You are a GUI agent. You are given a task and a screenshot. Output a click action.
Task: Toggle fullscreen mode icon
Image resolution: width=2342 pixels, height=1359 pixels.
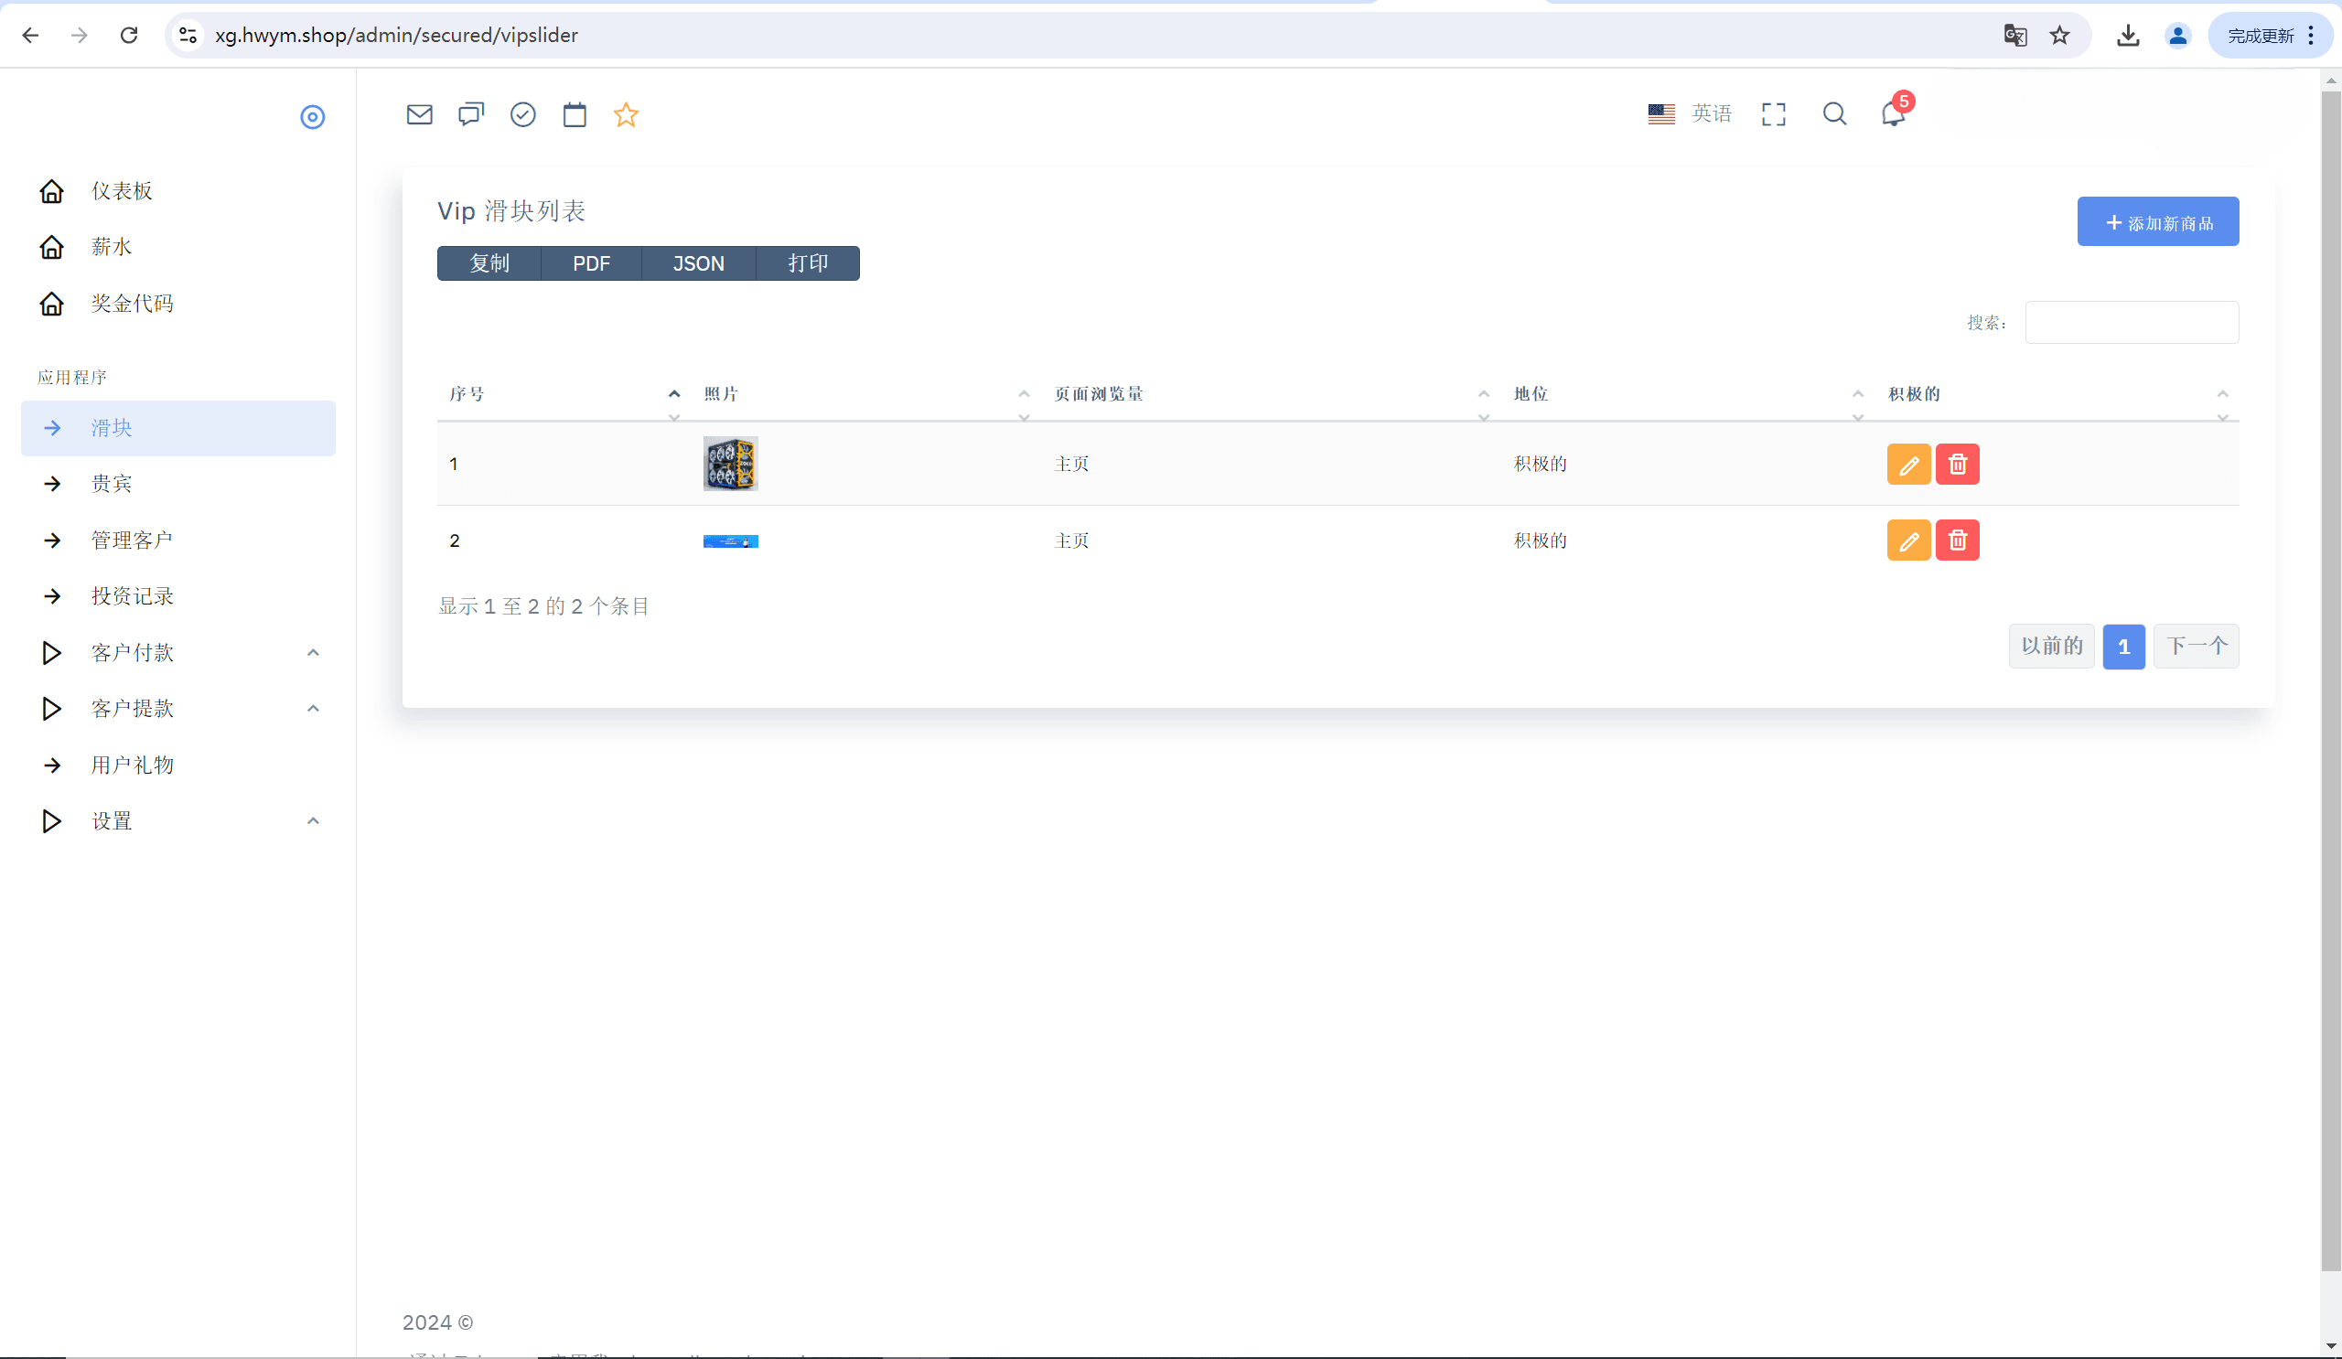point(1773,114)
